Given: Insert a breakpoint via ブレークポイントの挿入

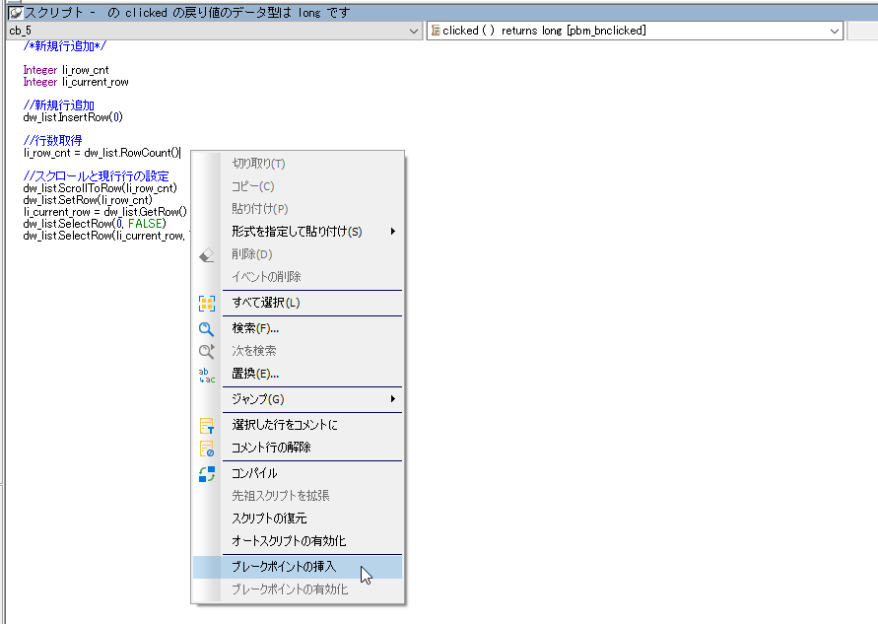Looking at the screenshot, I should point(284,567).
